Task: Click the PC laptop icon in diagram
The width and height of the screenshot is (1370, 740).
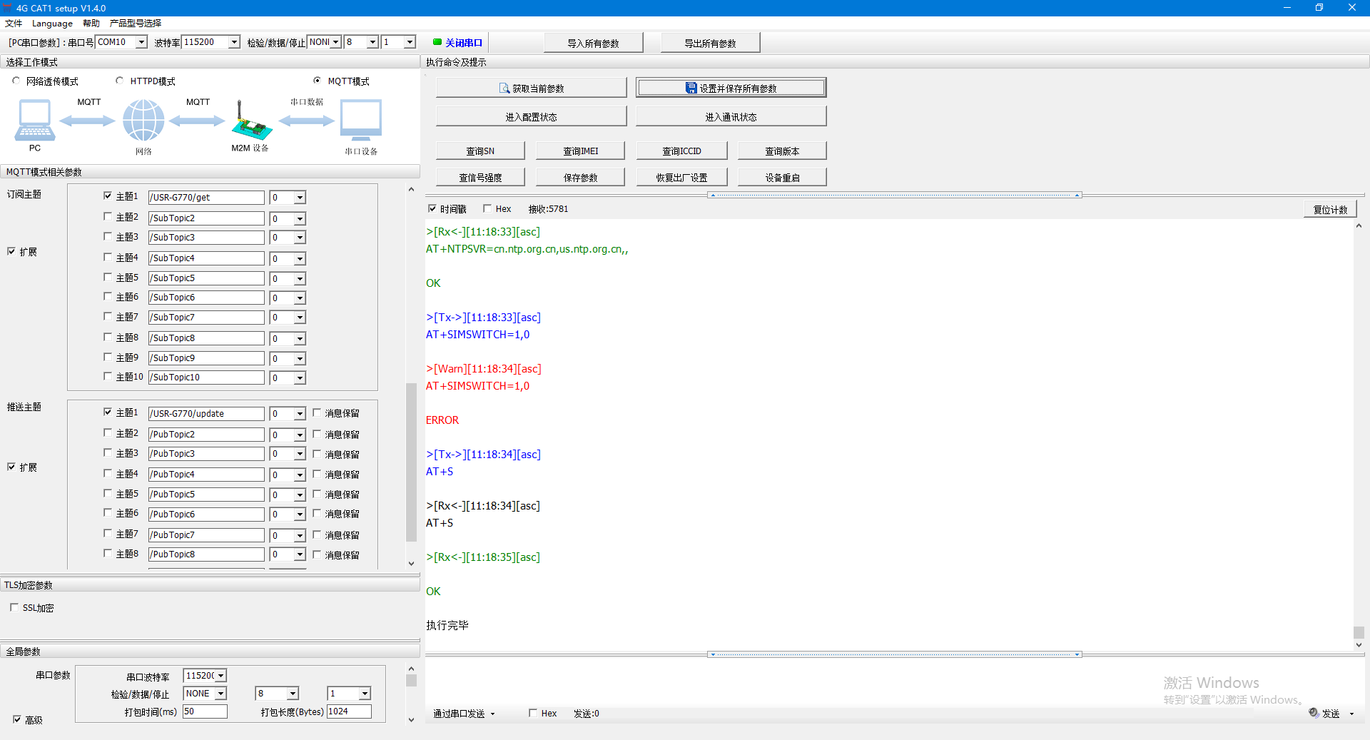Action: (34, 120)
